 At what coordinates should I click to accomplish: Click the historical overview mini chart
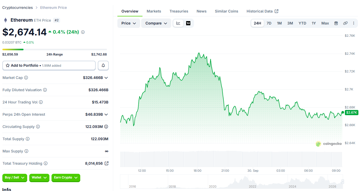click(x=231, y=182)
